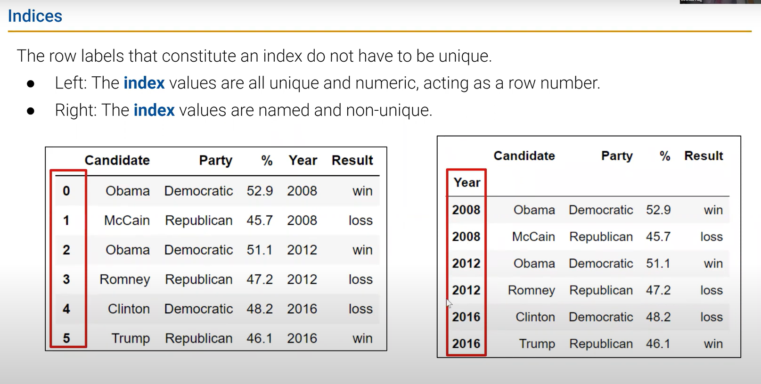Click the first bold "index" word

click(144, 83)
